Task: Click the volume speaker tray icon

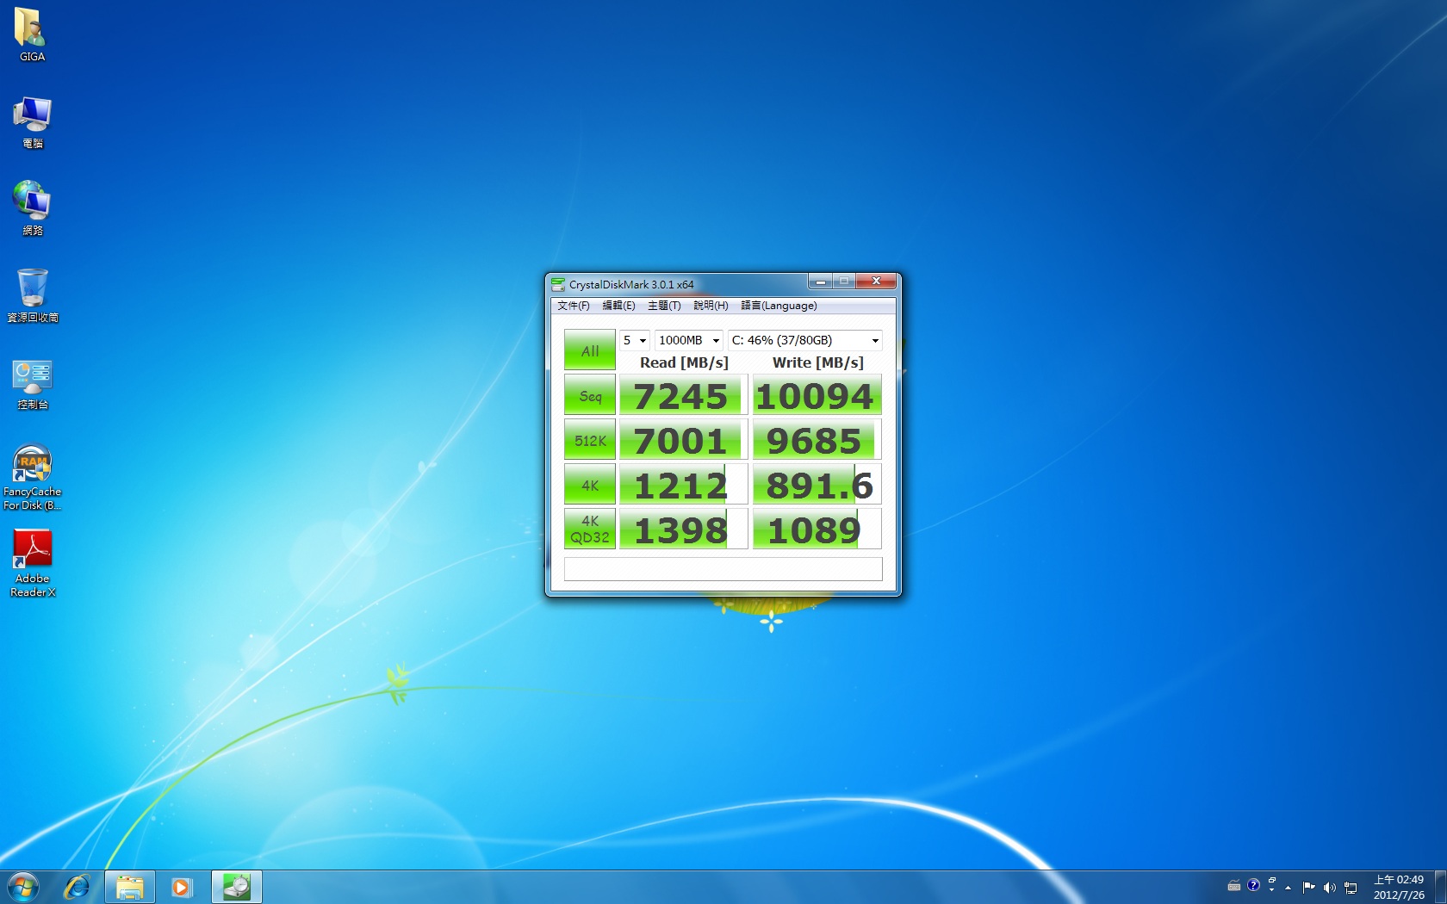Action: click(1329, 887)
